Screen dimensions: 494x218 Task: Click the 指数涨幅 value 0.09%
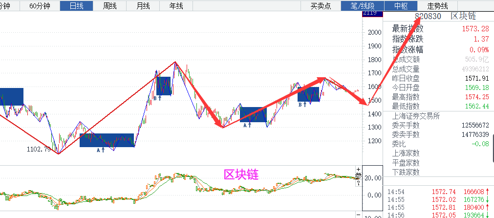[x=479, y=49]
